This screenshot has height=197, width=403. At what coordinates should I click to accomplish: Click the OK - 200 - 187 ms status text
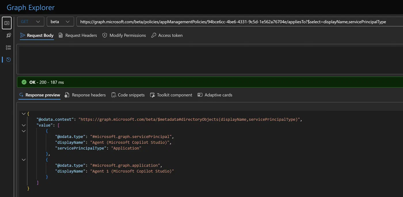(x=47, y=82)
